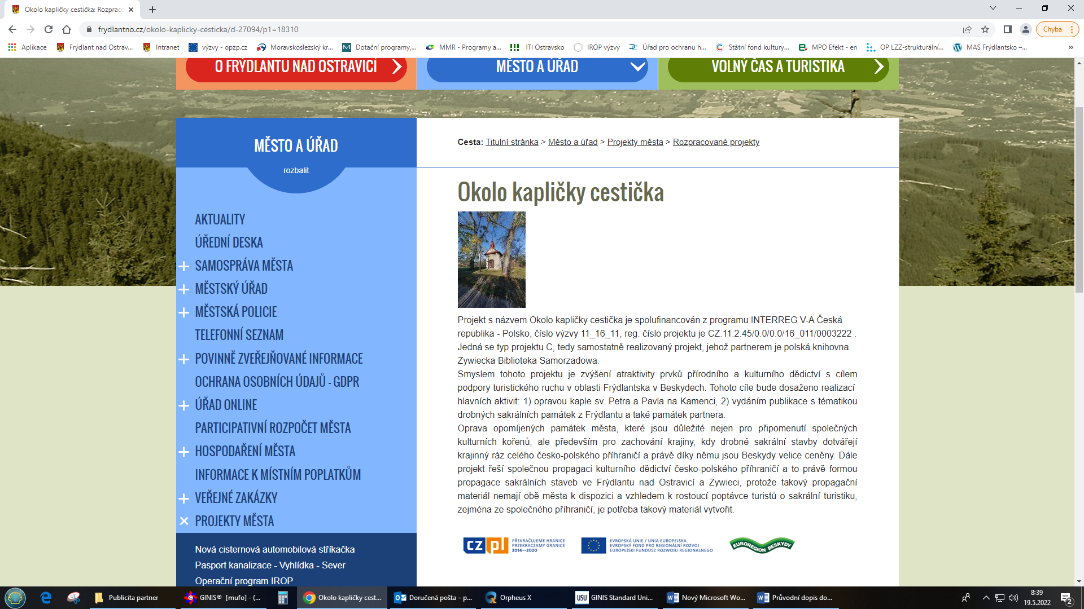
Task: Open Operační program IROP submenu link
Action: click(x=244, y=581)
